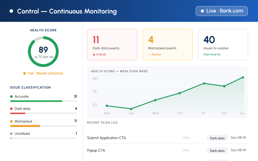Click the green Accurate status dot
Screen dimensions: 258x161
click(11, 97)
